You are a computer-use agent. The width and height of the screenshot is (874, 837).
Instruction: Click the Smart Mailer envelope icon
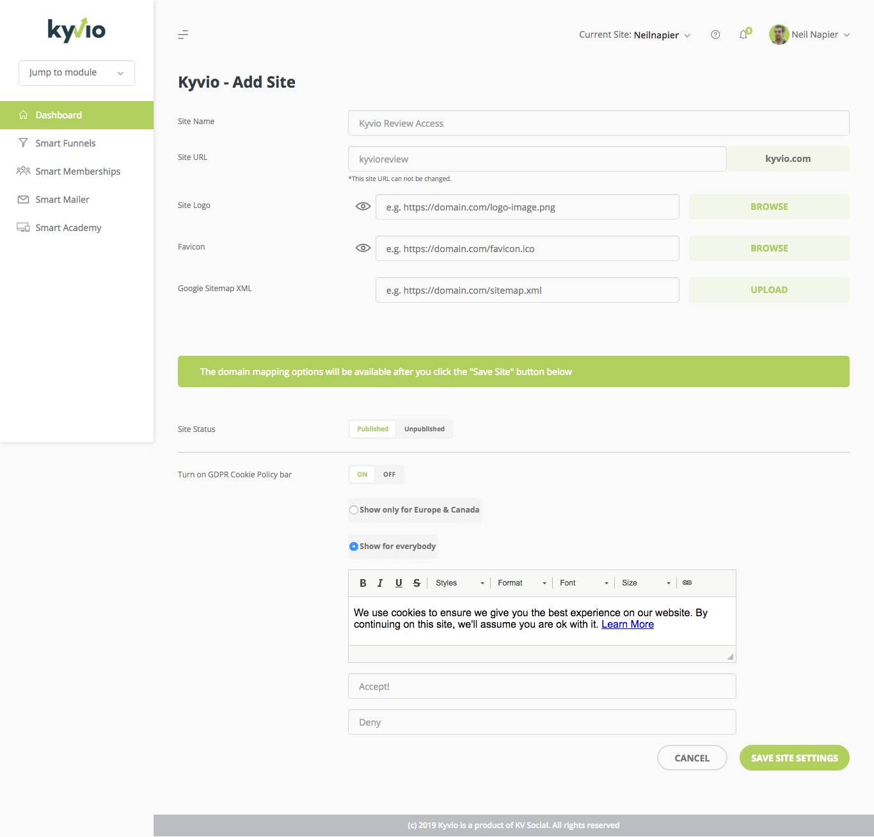click(24, 200)
